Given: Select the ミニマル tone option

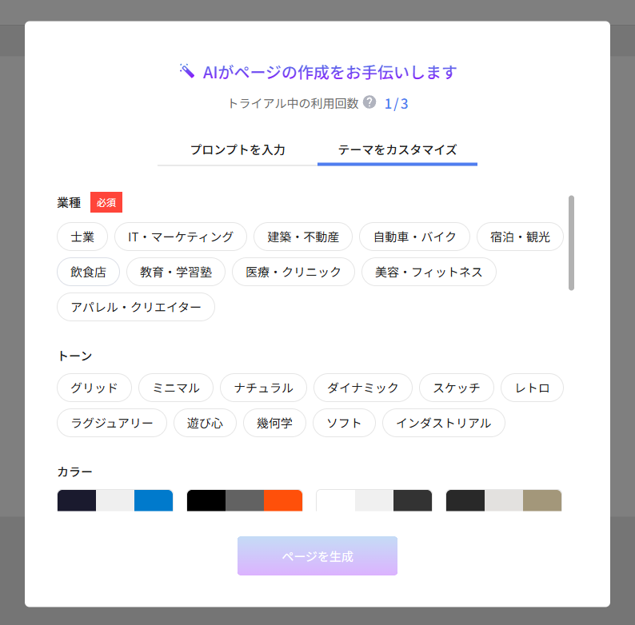Looking at the screenshot, I should (176, 388).
